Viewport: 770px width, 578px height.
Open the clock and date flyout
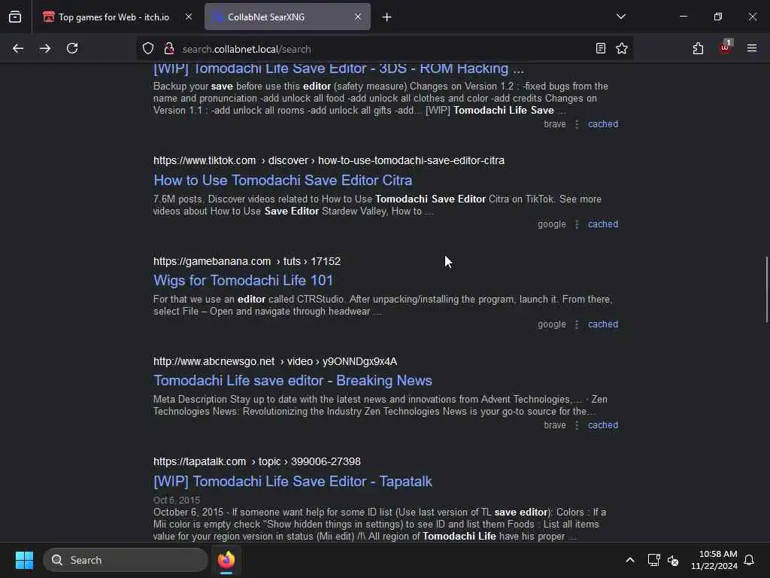[x=714, y=560]
